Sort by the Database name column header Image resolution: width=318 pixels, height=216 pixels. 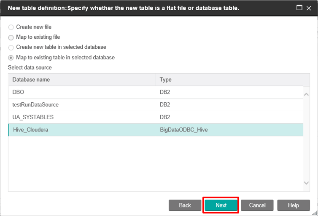tap(82, 80)
